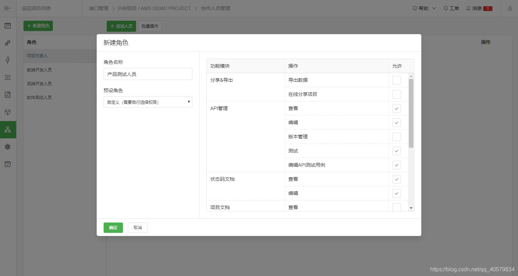Click the 取消 button

tap(138, 228)
